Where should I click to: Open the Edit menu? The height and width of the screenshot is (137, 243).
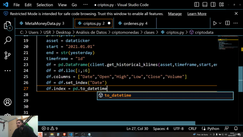coord(28,5)
